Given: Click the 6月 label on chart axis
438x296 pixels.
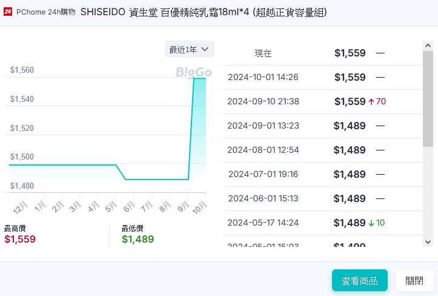Looking at the screenshot, I should coord(128,207).
